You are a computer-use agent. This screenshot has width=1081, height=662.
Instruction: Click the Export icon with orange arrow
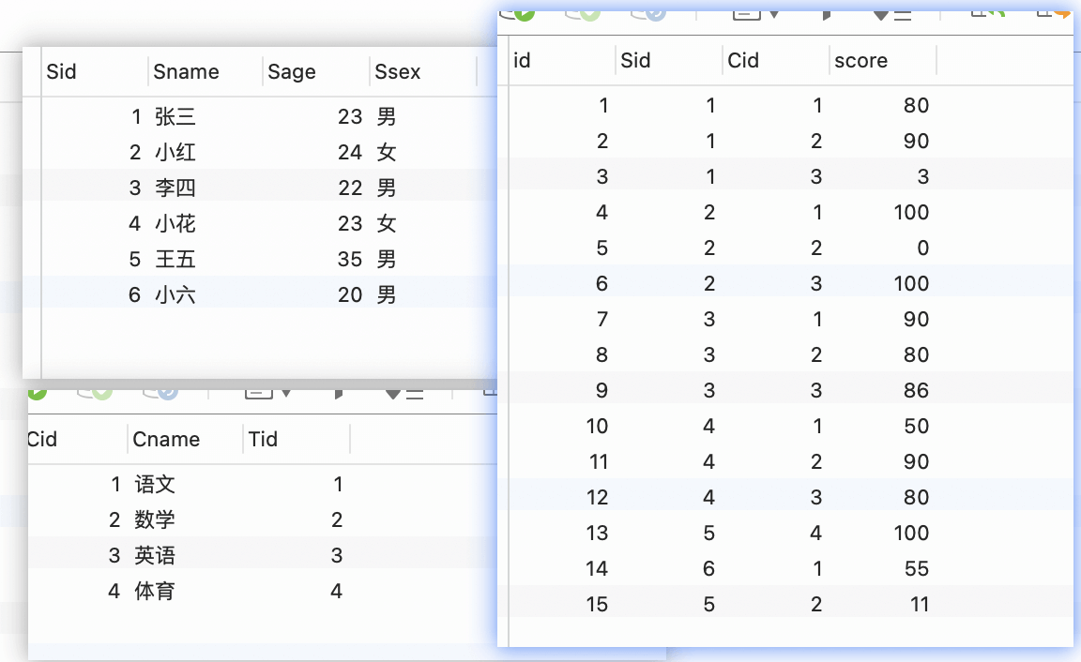pos(1054,13)
